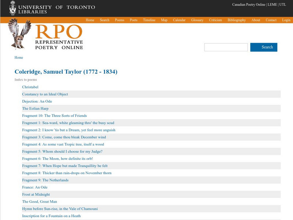Screen dimensions: 293x220
Task: Open Constancy to an Ideal Object
Action: point(45,94)
